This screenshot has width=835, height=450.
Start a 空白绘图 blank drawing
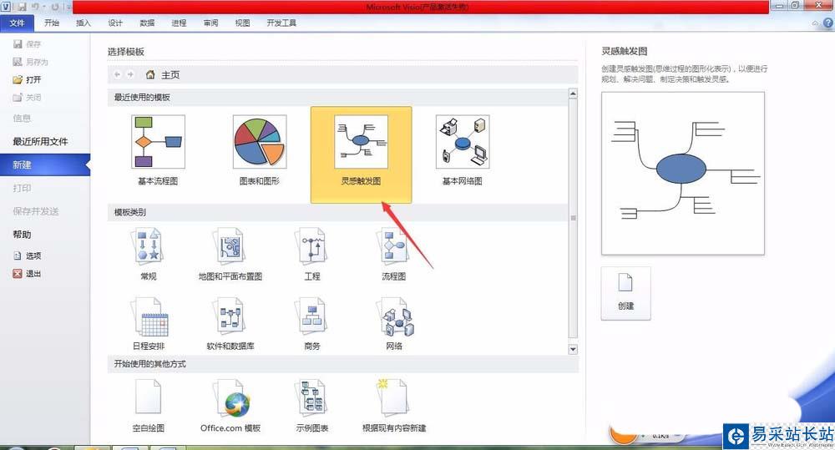pos(148,397)
